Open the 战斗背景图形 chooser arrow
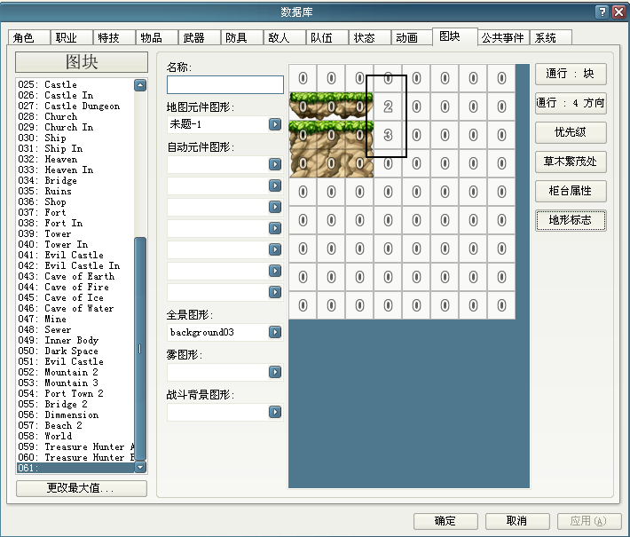630x537 pixels. pos(275,412)
